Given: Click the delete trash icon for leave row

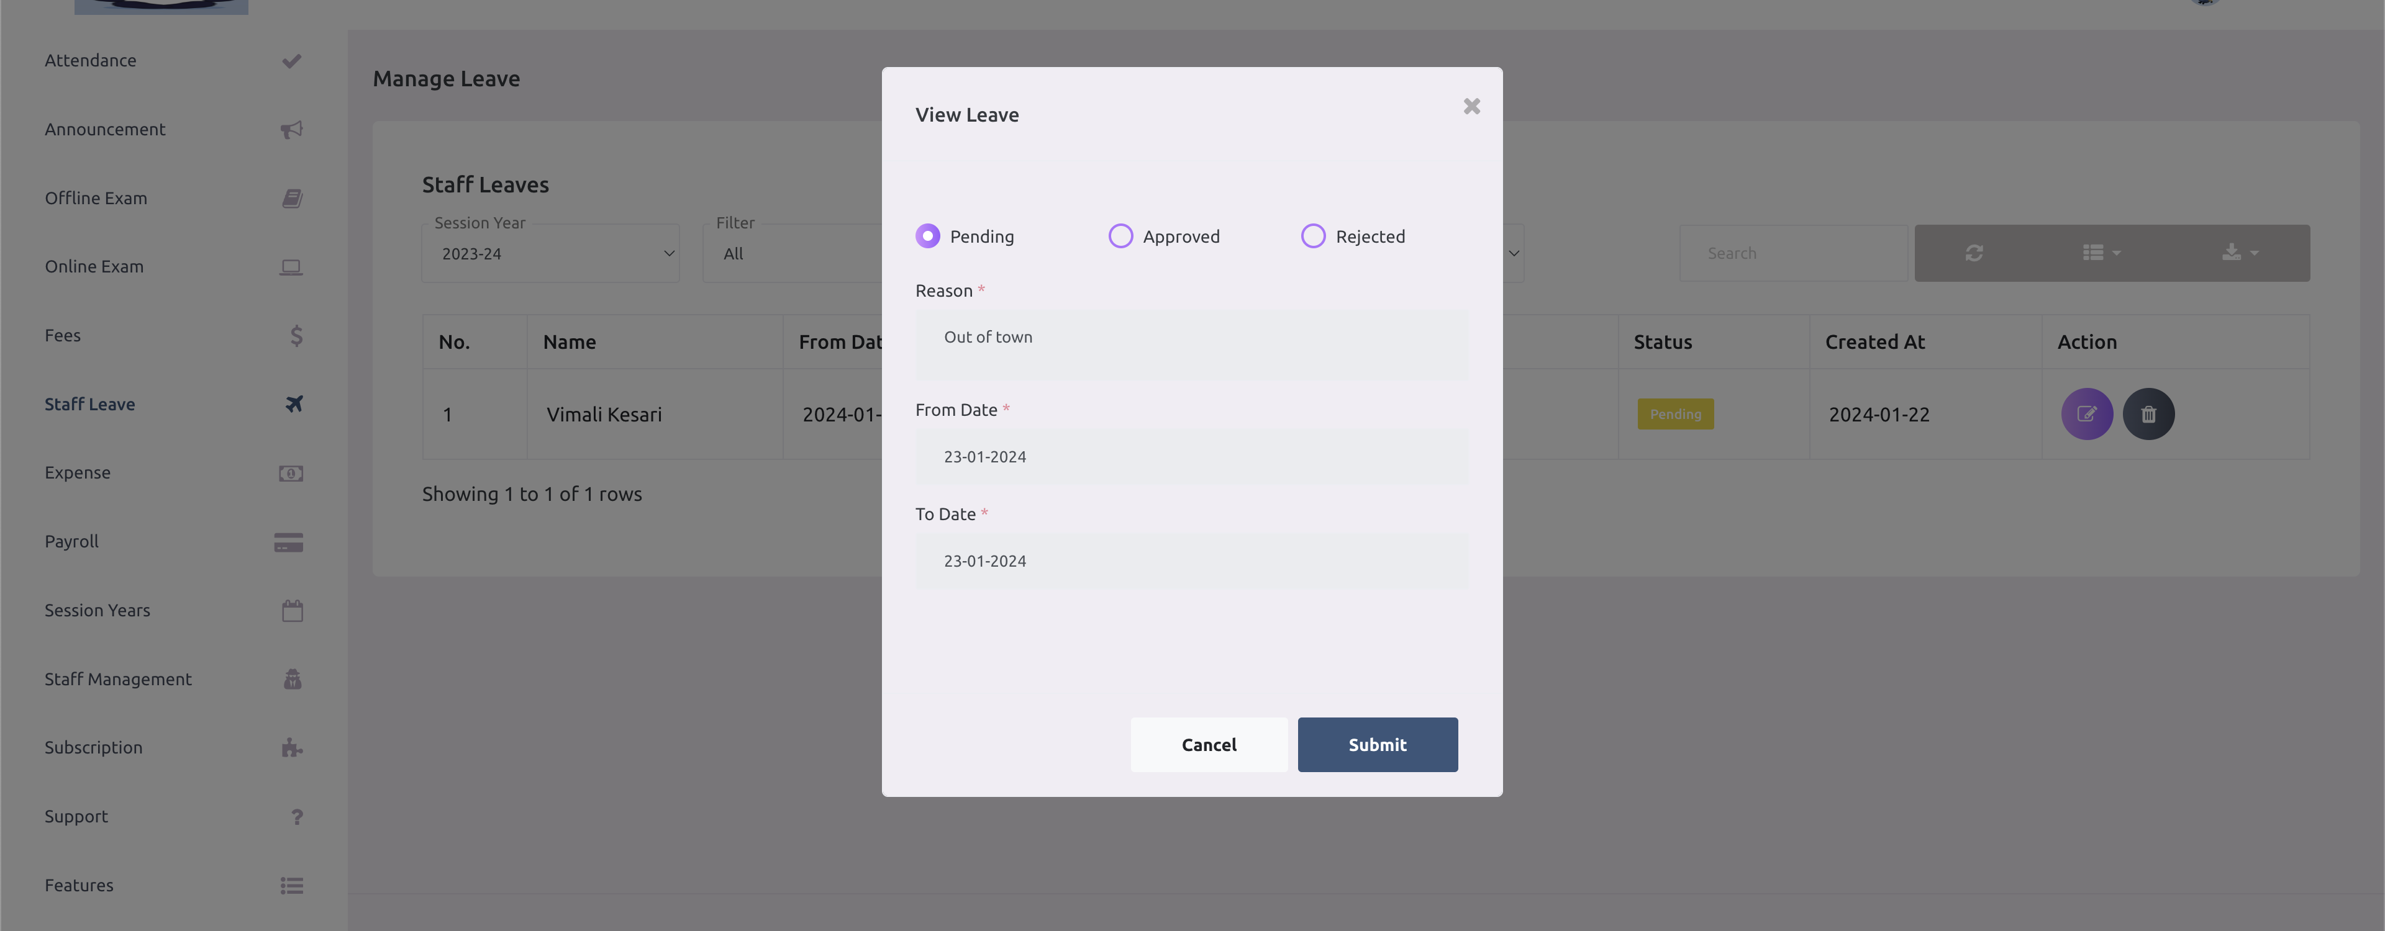Looking at the screenshot, I should [2149, 414].
